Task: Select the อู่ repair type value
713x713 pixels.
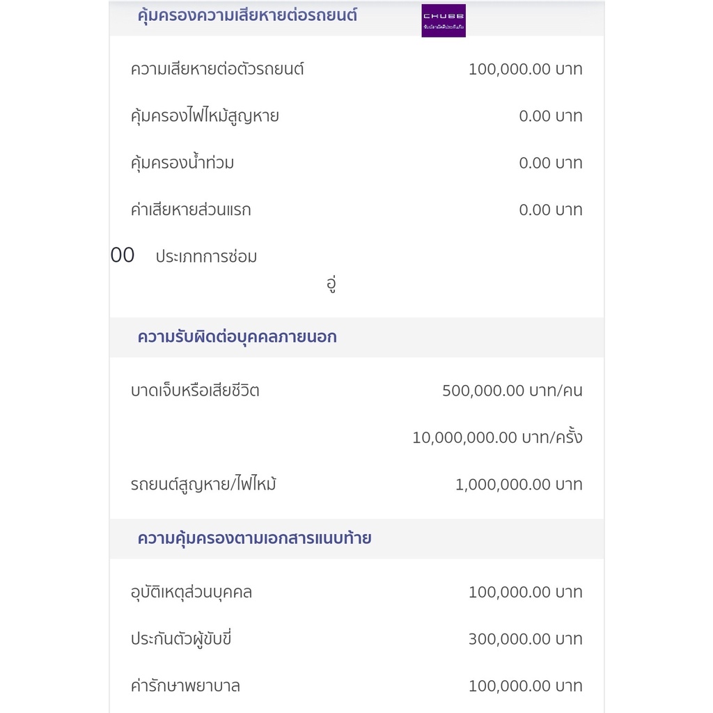Action: tap(331, 284)
